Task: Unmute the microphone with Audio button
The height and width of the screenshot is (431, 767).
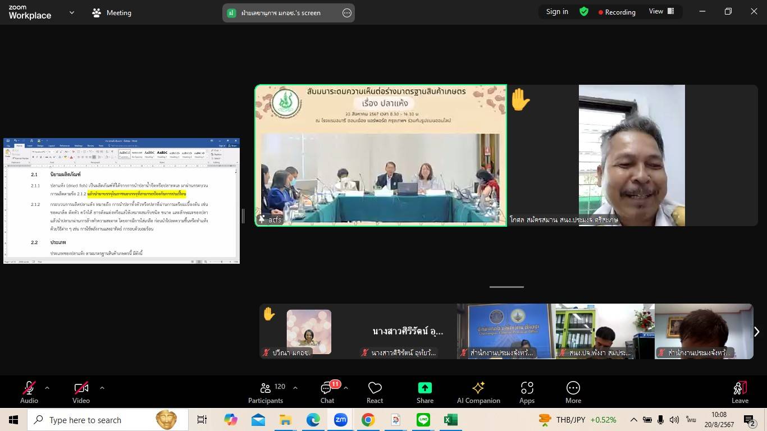Action: click(x=29, y=392)
